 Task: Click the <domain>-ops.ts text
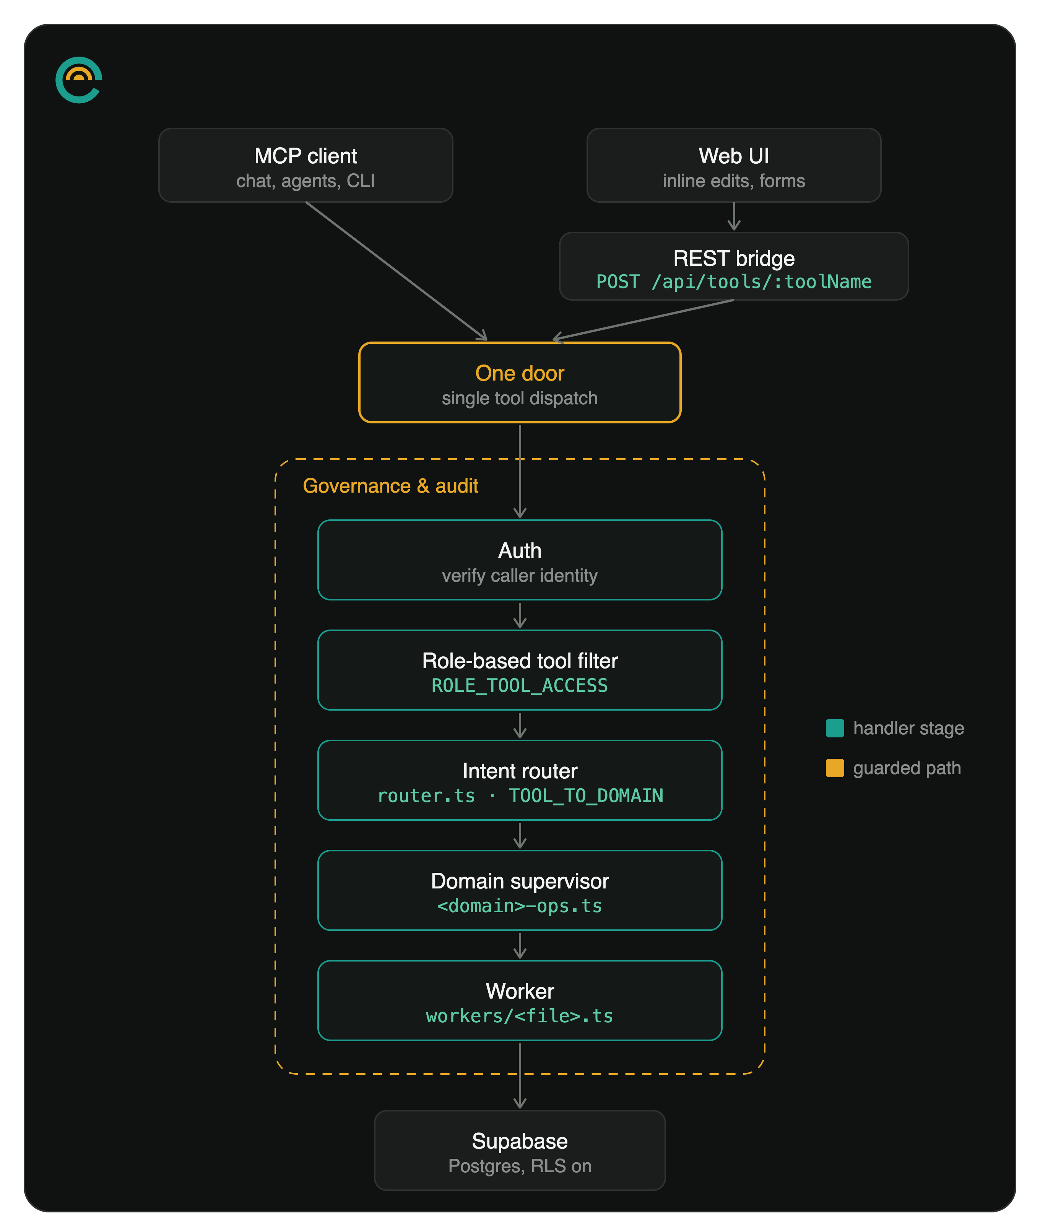(x=519, y=906)
